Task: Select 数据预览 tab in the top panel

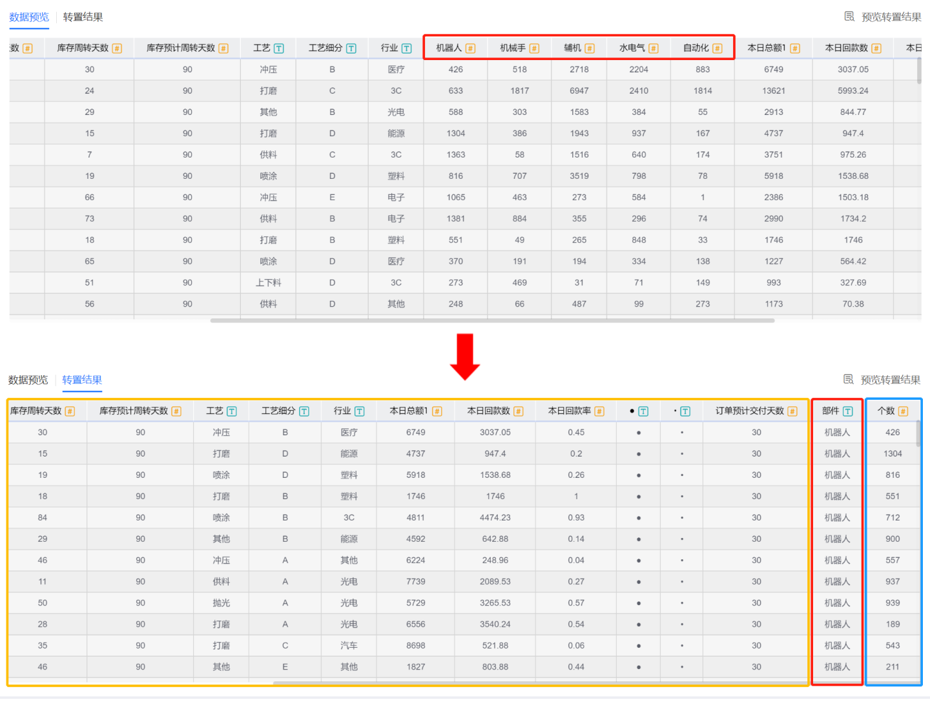Action: (x=29, y=17)
